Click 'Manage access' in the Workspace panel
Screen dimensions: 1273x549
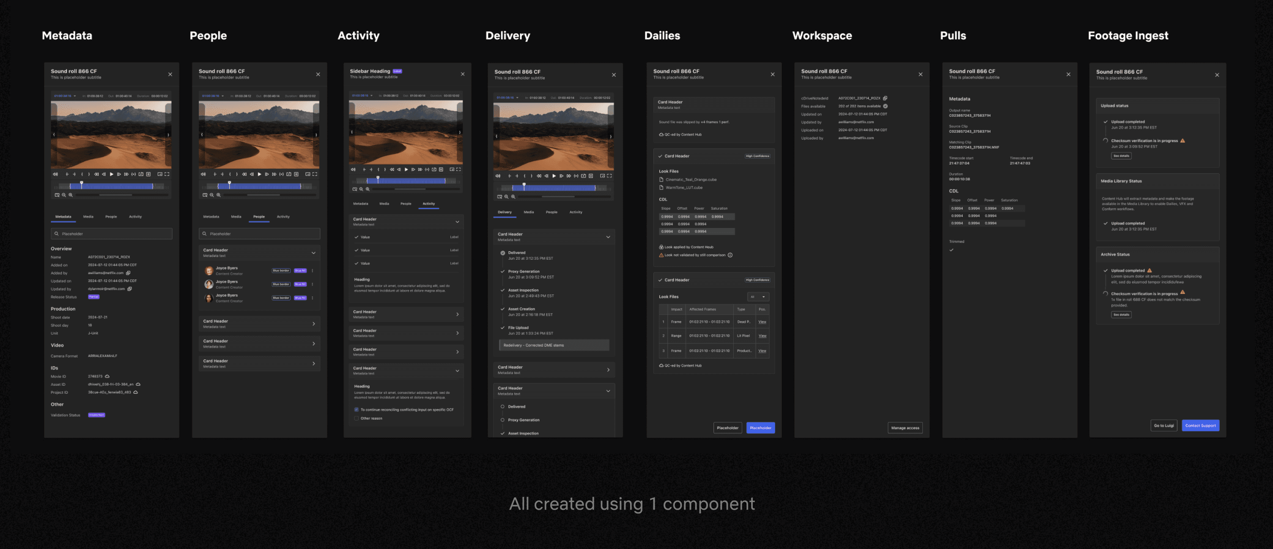pyautogui.click(x=905, y=428)
